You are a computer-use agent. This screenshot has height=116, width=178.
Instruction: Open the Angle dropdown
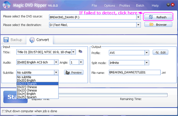pos(81,62)
